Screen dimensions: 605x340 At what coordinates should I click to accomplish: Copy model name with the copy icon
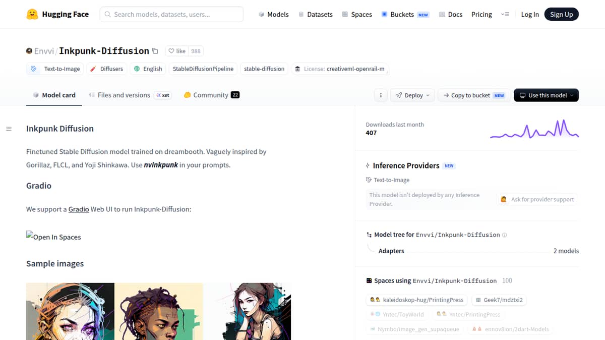155,51
